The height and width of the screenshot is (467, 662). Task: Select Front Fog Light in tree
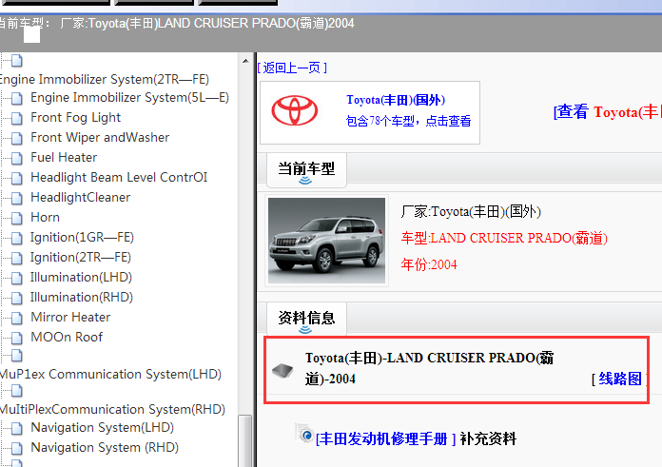pyautogui.click(x=75, y=117)
